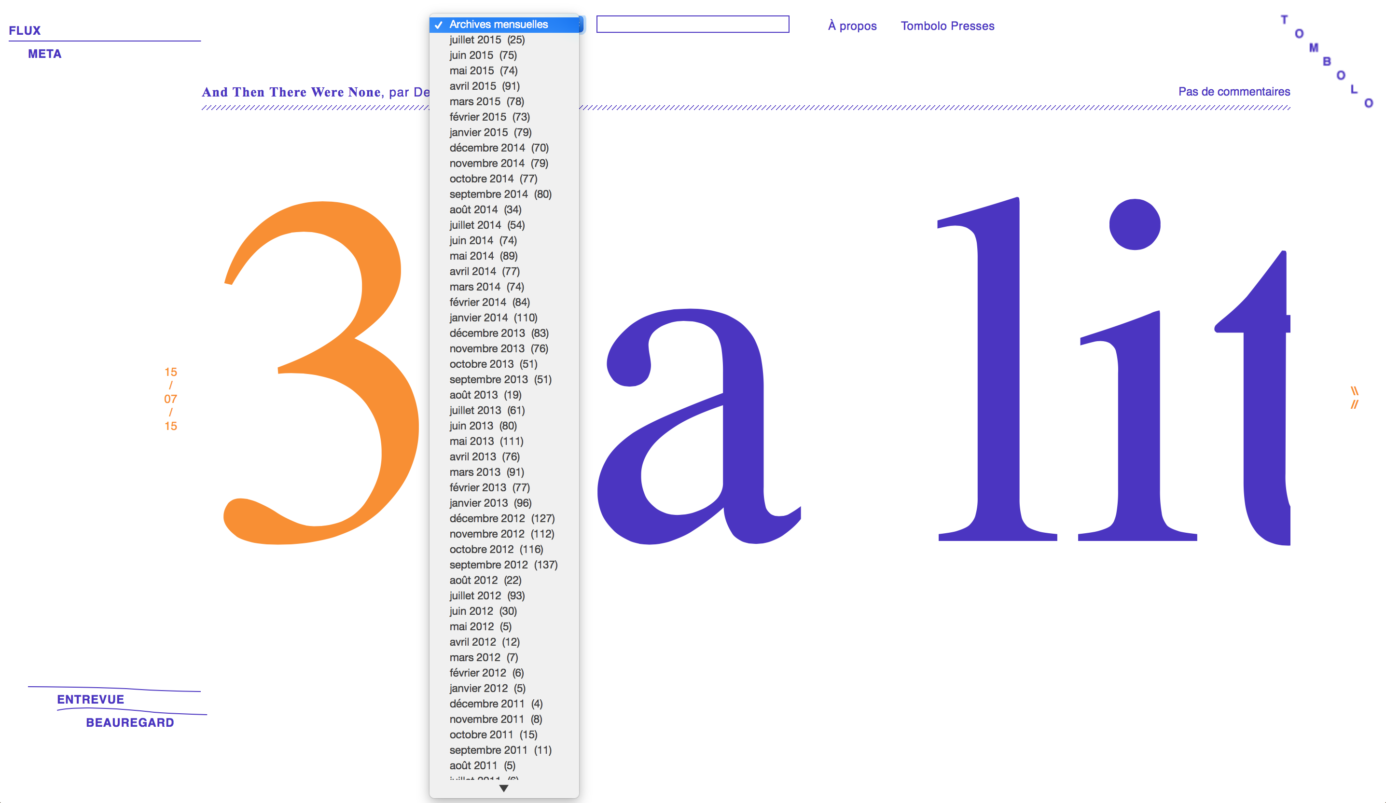Click the diagonal TOMBOLO logo letters

click(1327, 61)
